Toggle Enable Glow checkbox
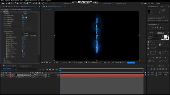Image resolution: width=170 pixels, height=95 pixels. point(23,16)
